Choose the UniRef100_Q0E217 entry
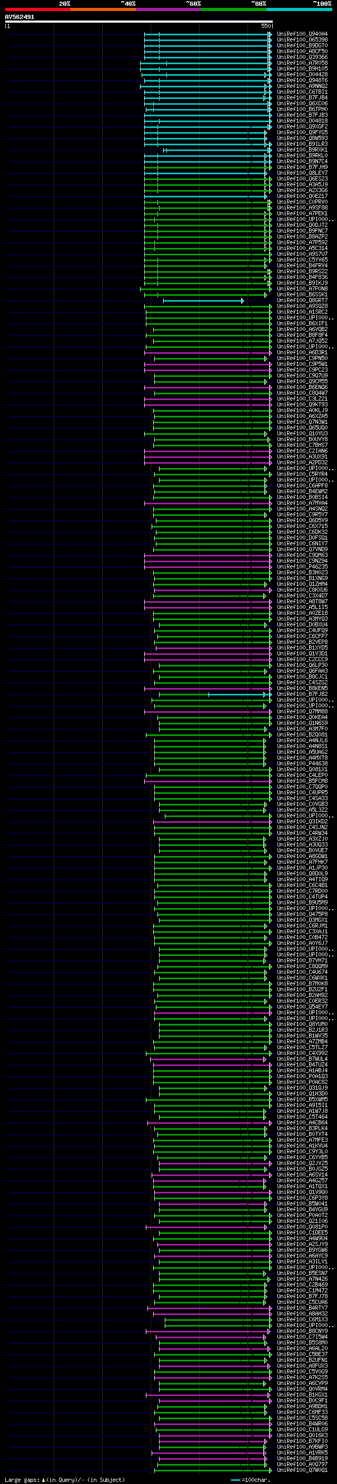The width and height of the screenshot is (337, 1484). coord(302,196)
